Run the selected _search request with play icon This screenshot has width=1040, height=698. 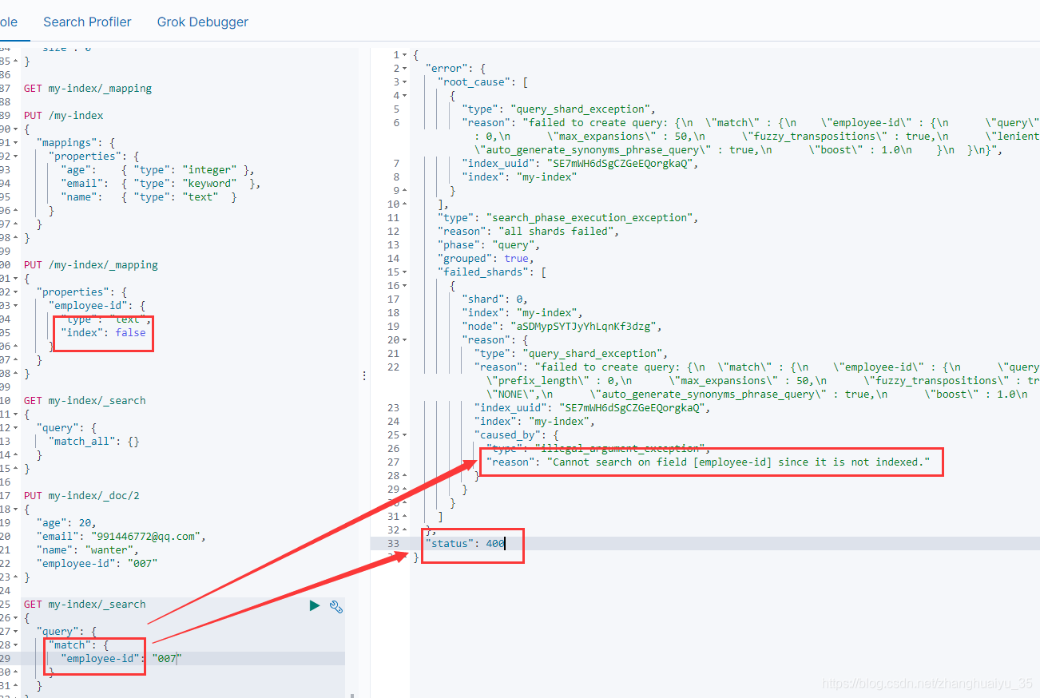[315, 606]
